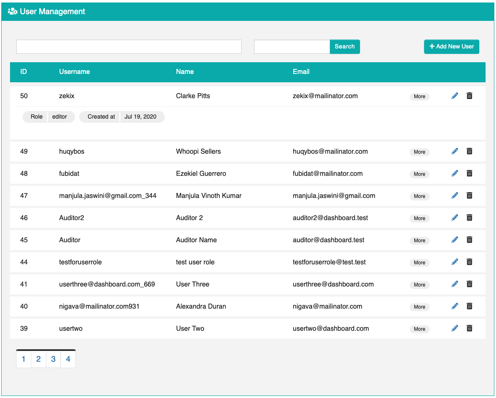Expand More for Alexandra Duran
This screenshot has height=398, width=496.
[x=419, y=307]
